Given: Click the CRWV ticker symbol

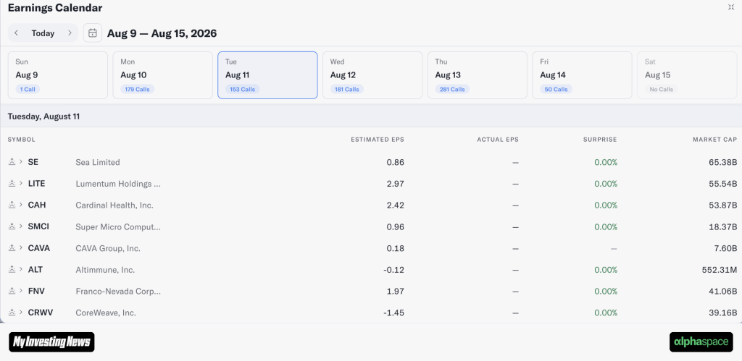Looking at the screenshot, I should [39, 313].
